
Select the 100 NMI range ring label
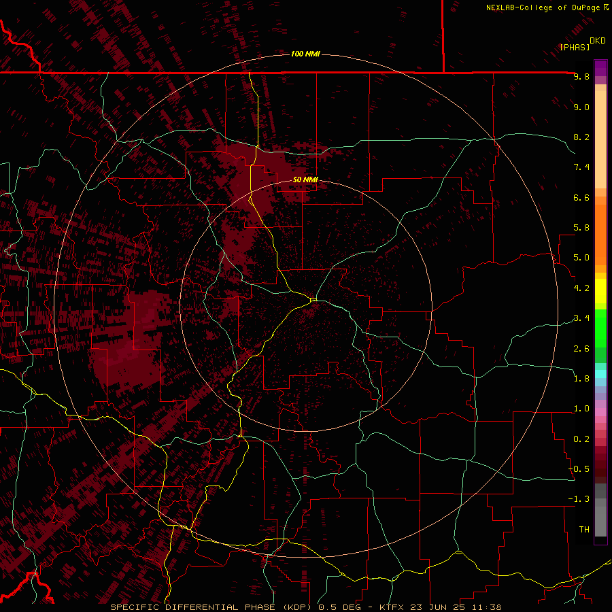pos(305,54)
